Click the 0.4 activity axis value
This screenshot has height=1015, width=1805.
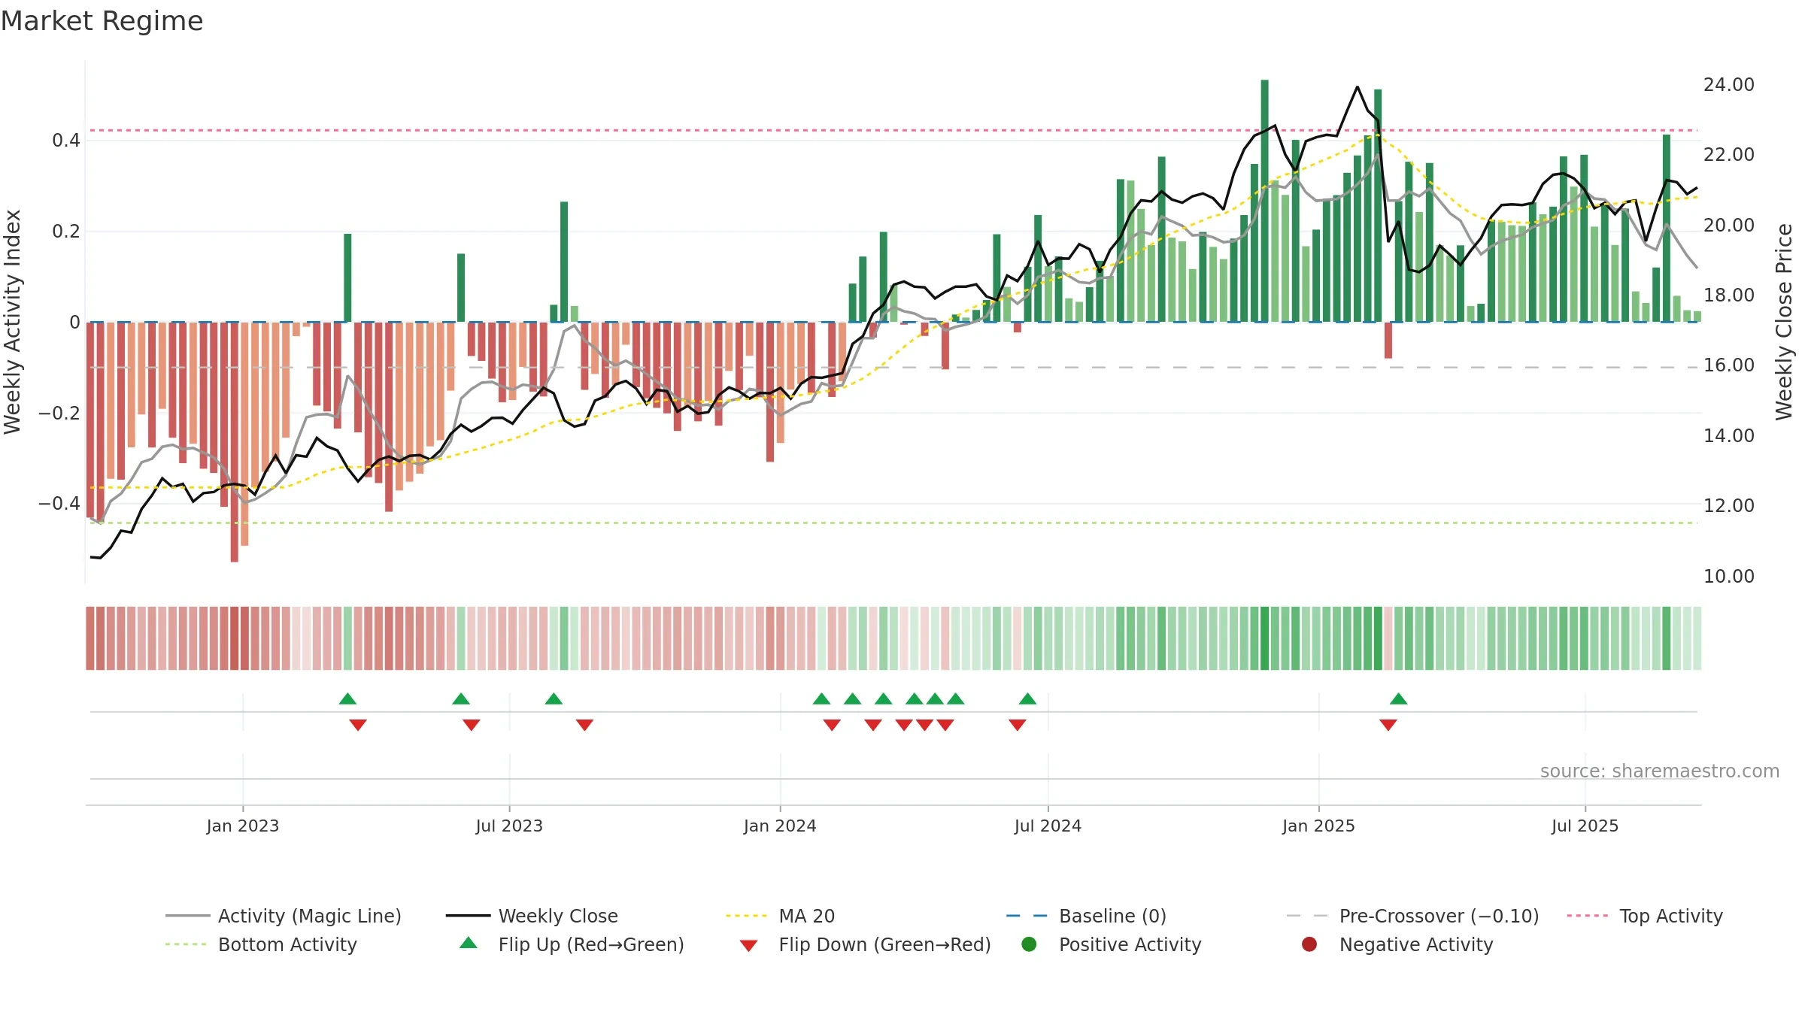click(66, 140)
